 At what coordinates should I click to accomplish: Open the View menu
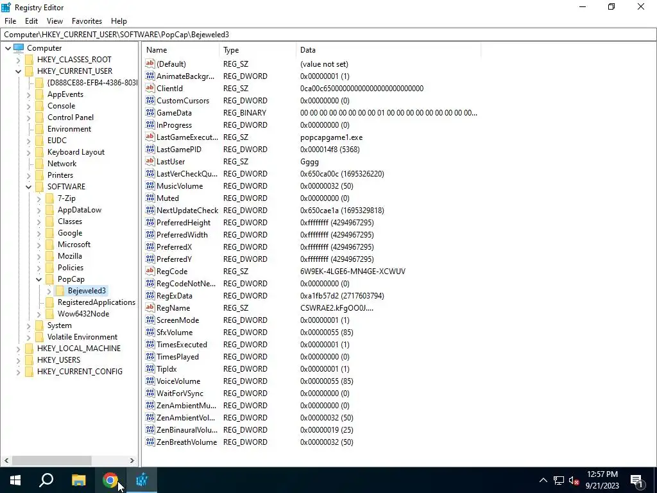pos(55,21)
